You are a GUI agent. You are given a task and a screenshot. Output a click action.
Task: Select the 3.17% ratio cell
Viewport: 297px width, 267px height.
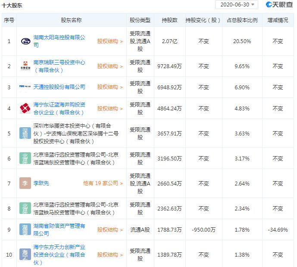click(242, 159)
